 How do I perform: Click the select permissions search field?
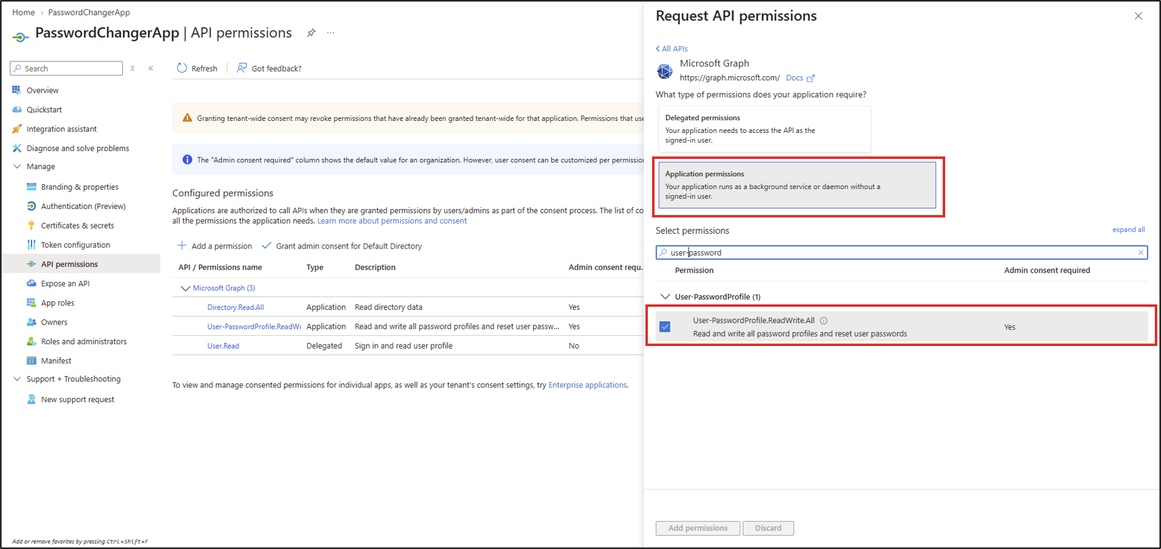tap(902, 252)
